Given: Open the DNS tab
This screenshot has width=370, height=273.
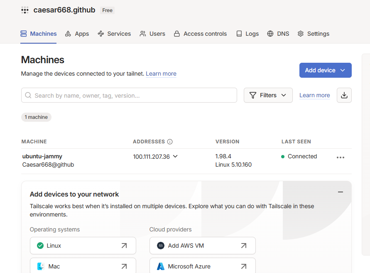Looking at the screenshot, I should (x=278, y=34).
